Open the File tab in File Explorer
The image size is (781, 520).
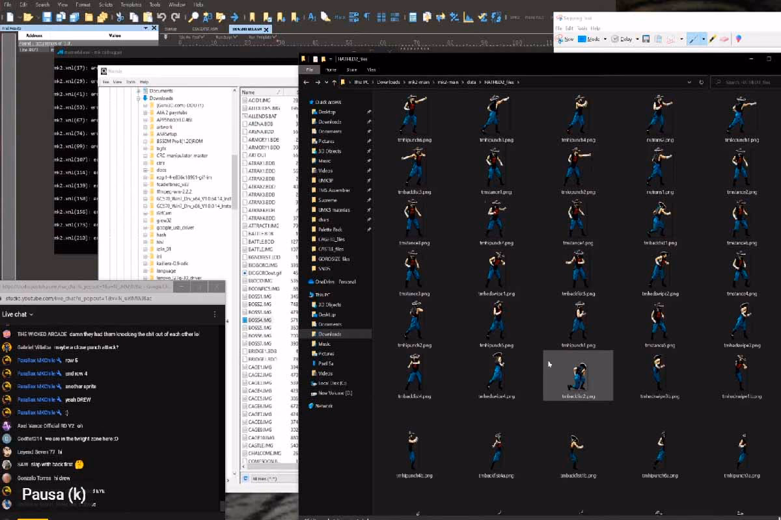[x=309, y=70]
